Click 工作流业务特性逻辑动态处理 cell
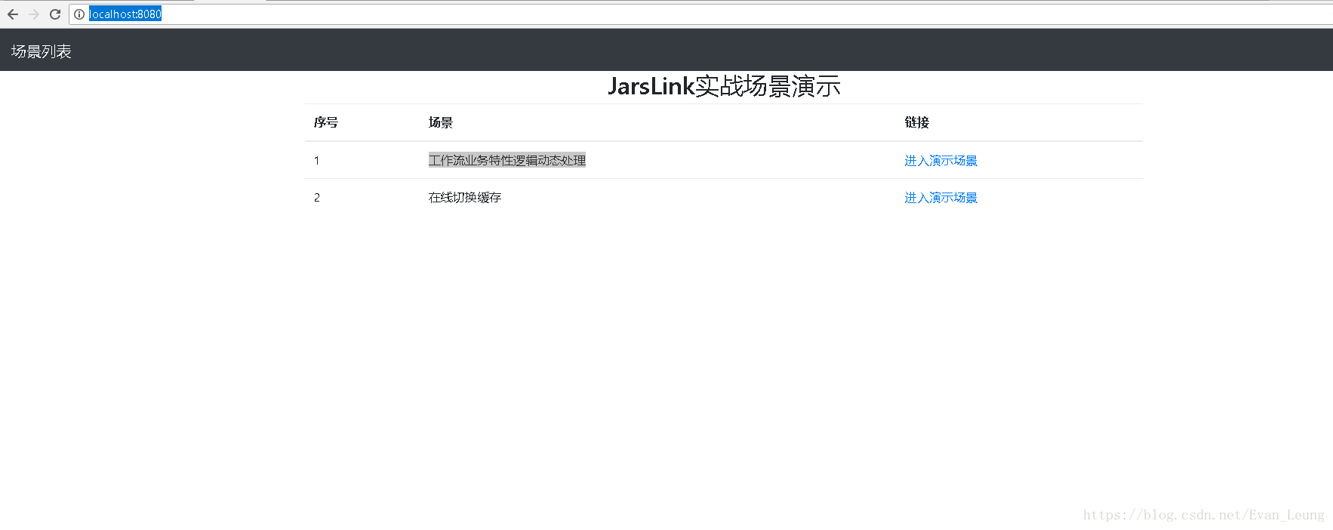The height and width of the screenshot is (530, 1333). click(507, 160)
